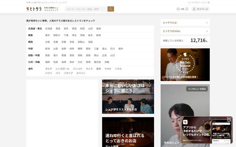Select イタリア overseas link
This screenshot has height=147, width=236.
(x=68, y=73)
